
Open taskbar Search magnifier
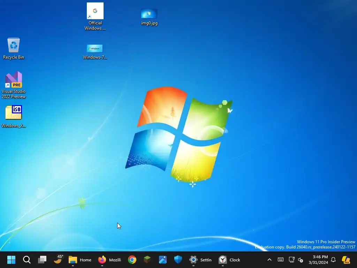26,260
